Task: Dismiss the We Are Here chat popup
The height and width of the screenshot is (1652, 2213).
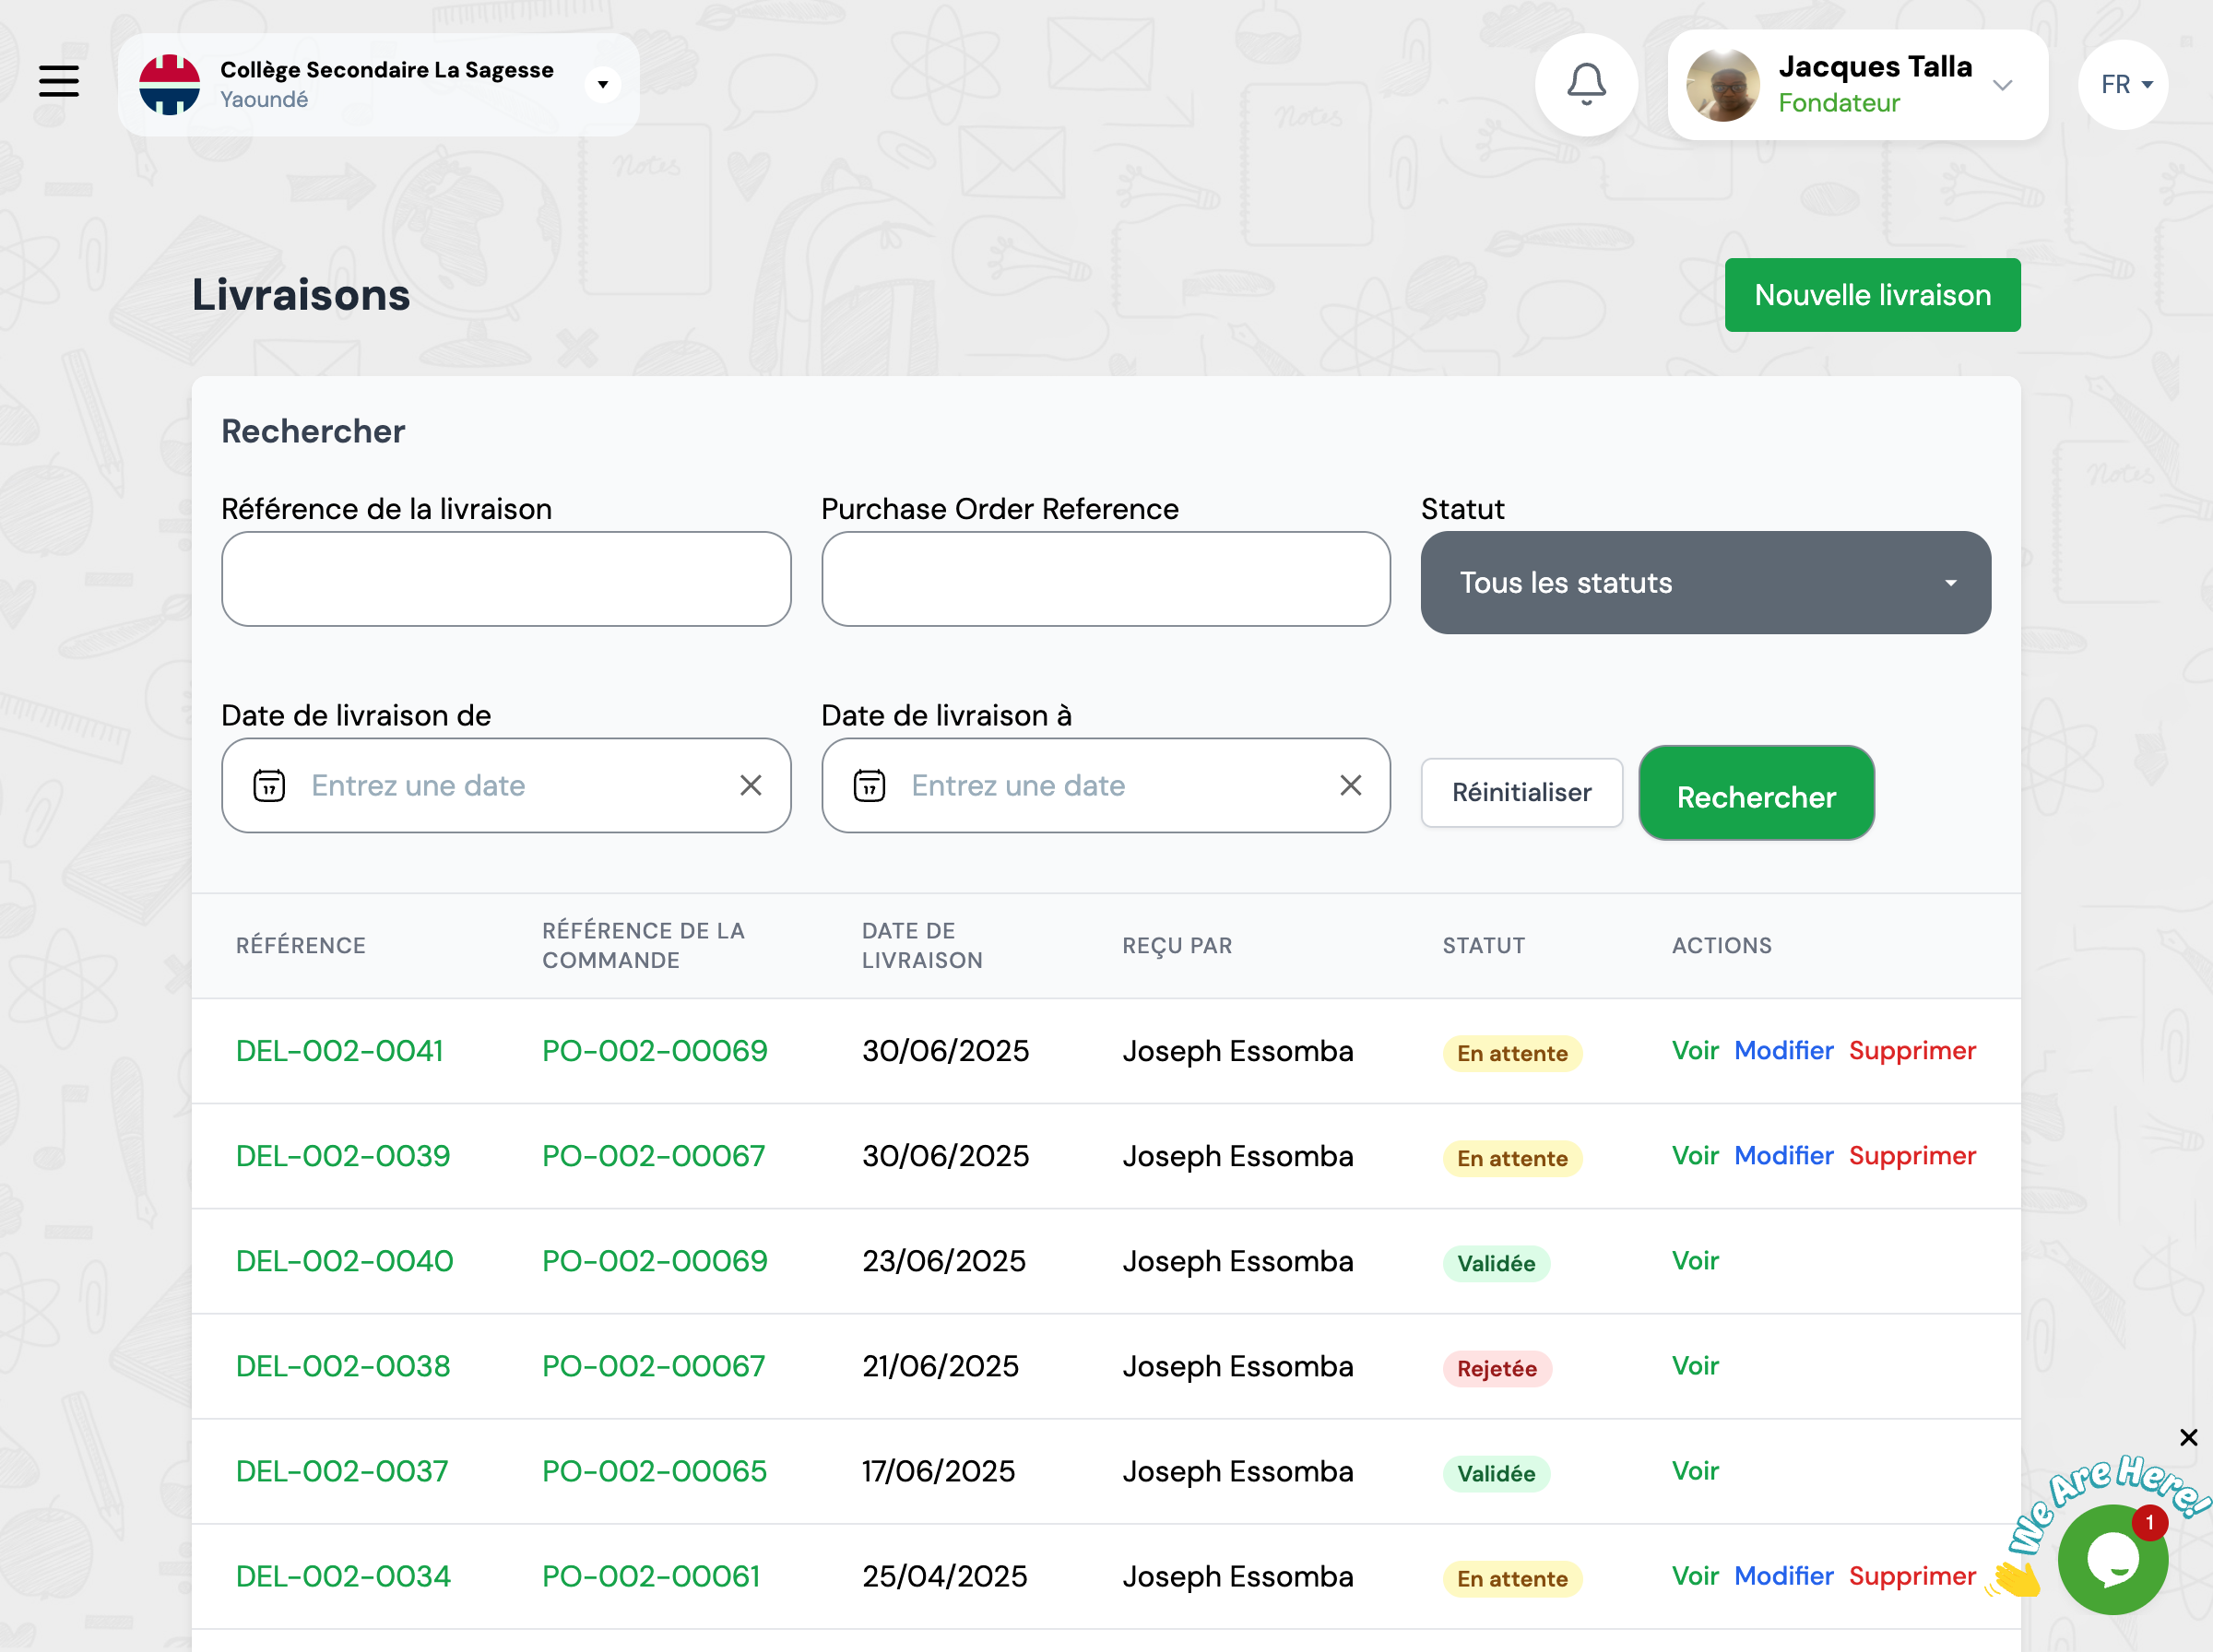Action: [x=2188, y=1437]
